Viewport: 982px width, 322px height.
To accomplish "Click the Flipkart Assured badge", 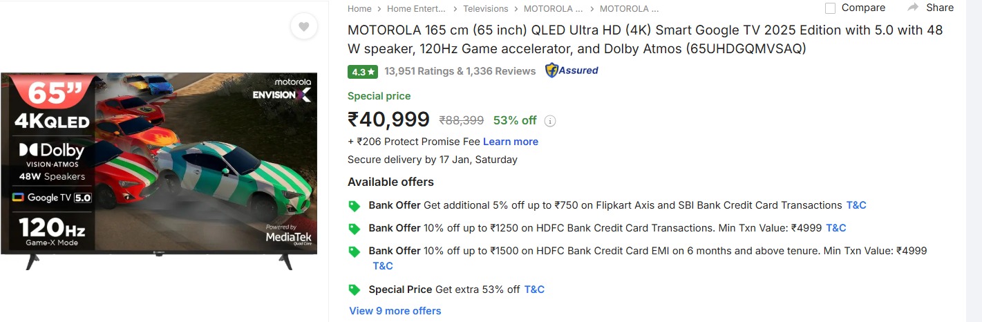I will click(x=572, y=70).
